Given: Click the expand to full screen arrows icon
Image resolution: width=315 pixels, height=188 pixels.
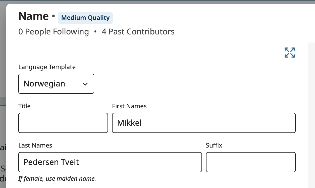Looking at the screenshot, I should (289, 53).
